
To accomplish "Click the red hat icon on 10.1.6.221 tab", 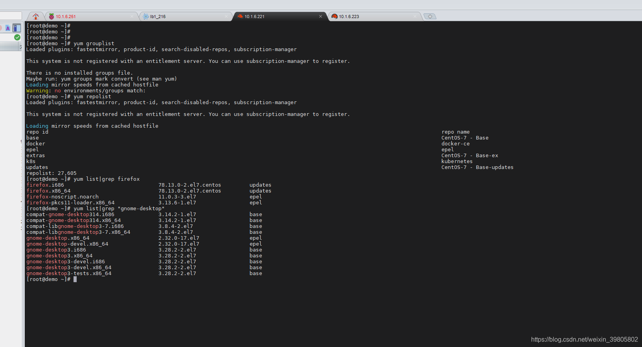I will (240, 17).
